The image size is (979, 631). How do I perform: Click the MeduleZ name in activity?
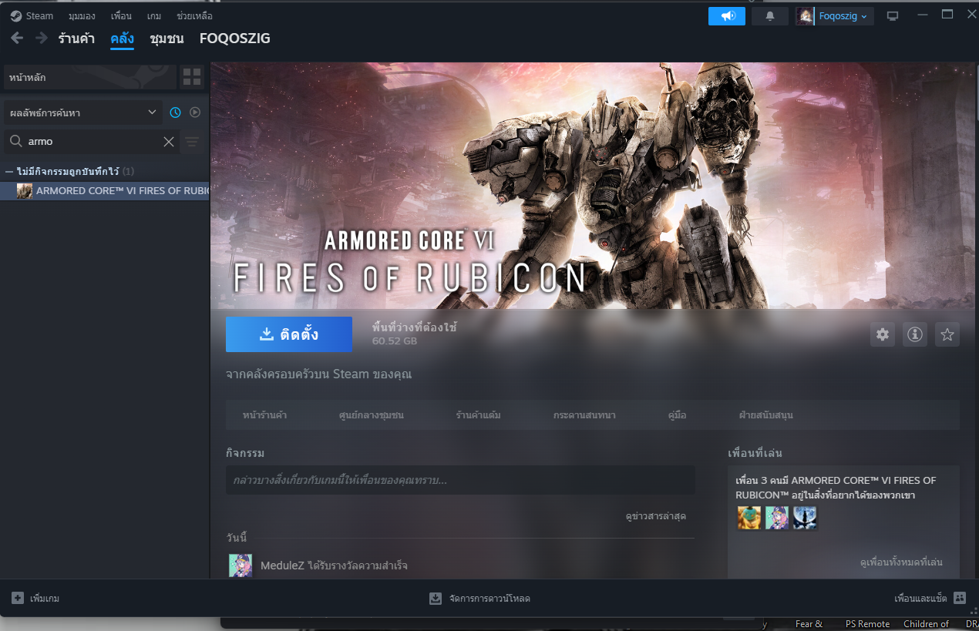click(282, 566)
